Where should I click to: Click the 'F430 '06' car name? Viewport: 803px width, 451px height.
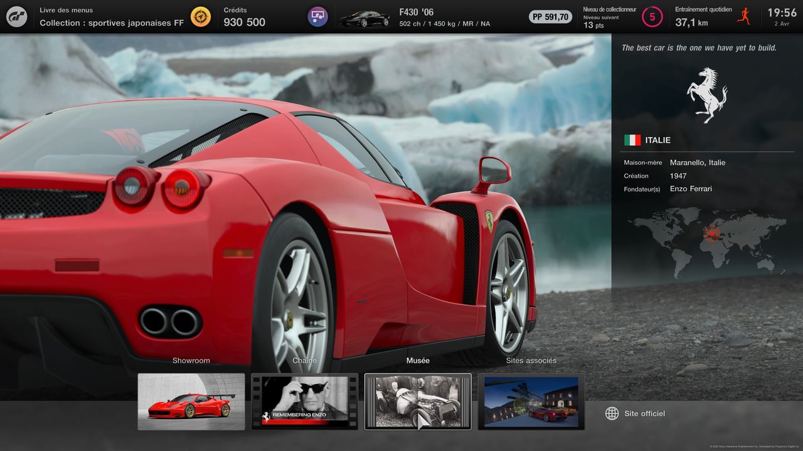417,12
